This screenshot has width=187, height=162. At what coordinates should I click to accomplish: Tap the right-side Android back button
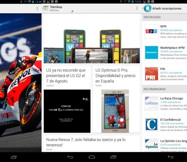coord(171,157)
